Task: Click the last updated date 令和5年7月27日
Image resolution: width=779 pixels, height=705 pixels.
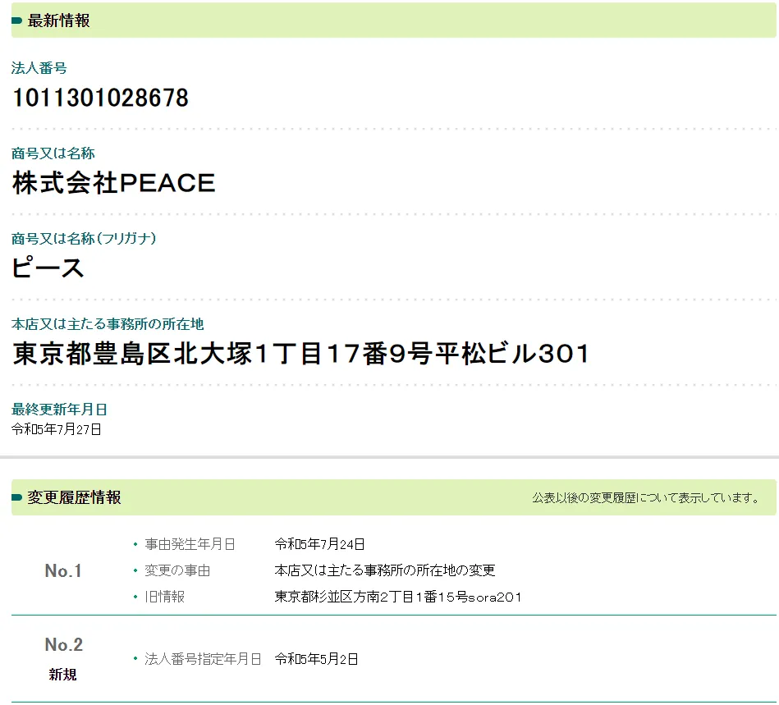Action: pos(57,428)
